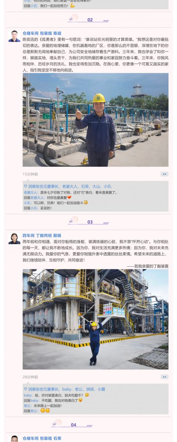Open photo of woman at 丁酸 plant

pos(95,319)
